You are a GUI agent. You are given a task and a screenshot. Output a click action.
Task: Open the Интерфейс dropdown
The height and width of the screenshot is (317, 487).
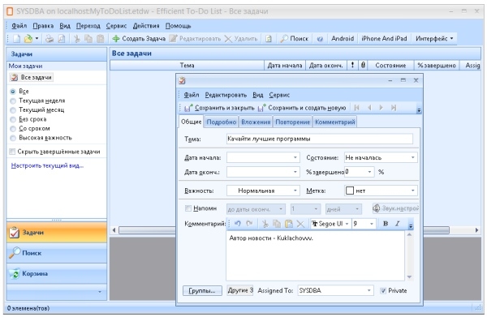pos(434,39)
